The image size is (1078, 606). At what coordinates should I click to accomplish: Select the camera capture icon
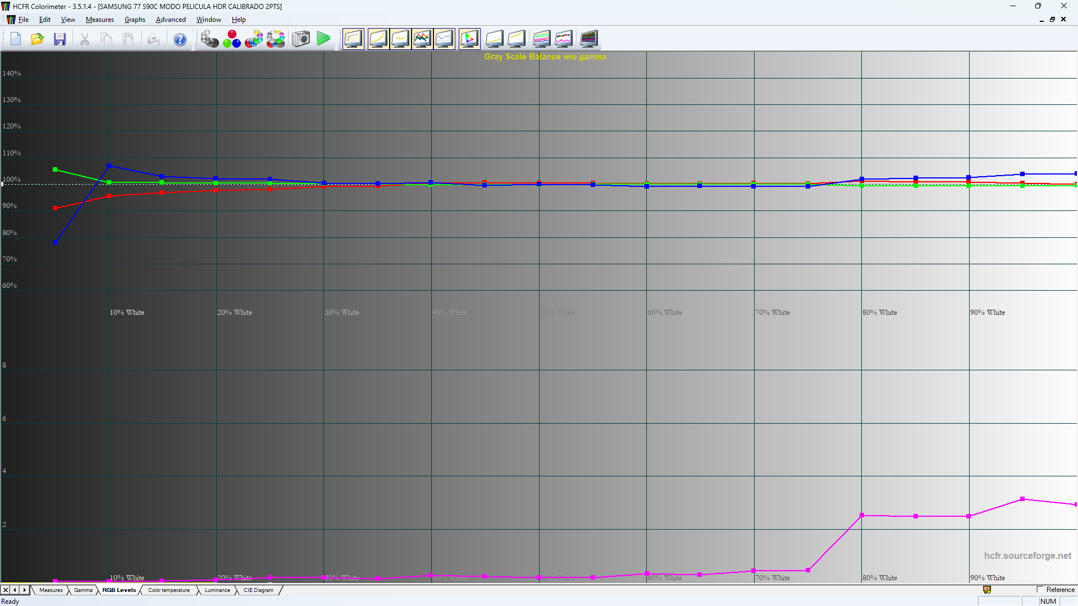click(301, 39)
